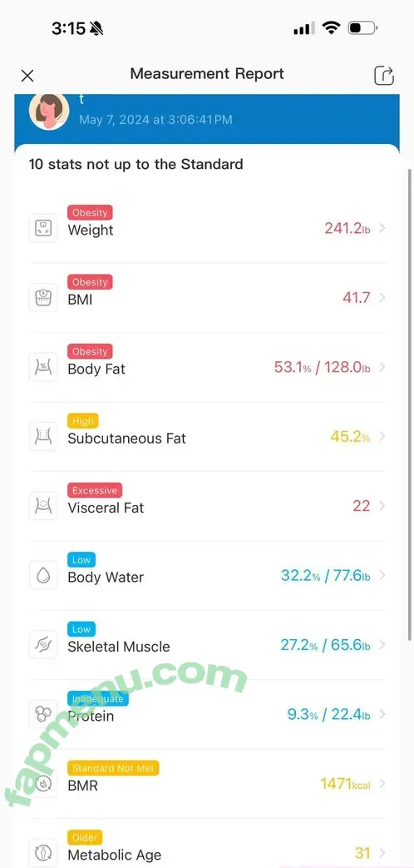Select the Weight scale icon
The width and height of the screenshot is (414, 868).
tap(43, 228)
